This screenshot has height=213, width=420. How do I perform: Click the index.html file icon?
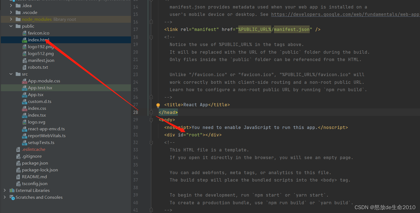pos(24,40)
